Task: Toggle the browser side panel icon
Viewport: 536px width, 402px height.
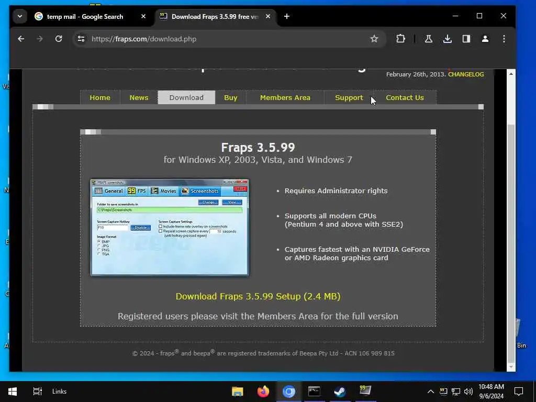Action: [466, 39]
